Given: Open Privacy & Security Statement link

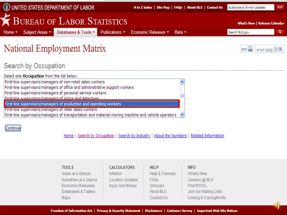Looking at the screenshot, I should (118, 211).
